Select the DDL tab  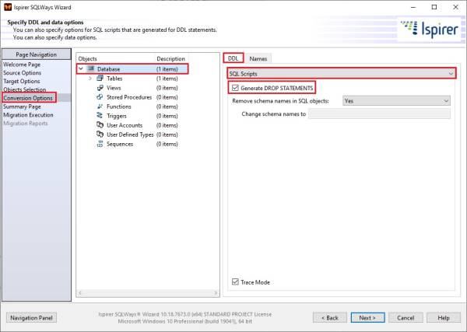(x=233, y=58)
